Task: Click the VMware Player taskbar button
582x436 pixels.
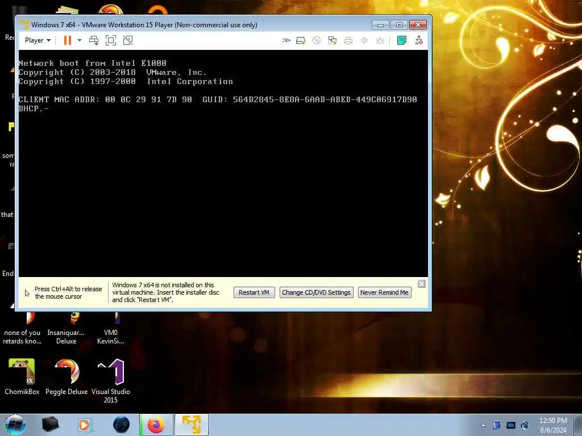Action: pyautogui.click(x=192, y=425)
